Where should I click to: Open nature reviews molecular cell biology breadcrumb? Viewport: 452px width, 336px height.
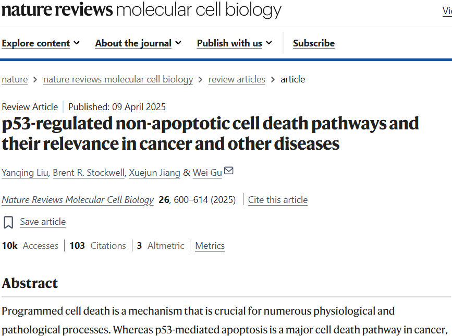click(118, 79)
